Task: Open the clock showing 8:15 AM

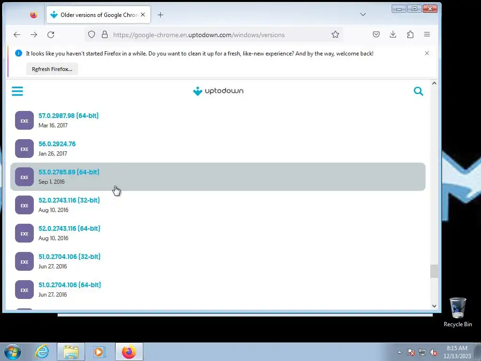Action: pos(457,352)
